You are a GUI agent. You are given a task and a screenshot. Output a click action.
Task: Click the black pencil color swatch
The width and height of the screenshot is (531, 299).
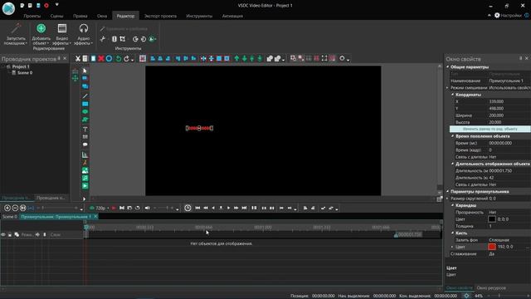tap(492, 219)
